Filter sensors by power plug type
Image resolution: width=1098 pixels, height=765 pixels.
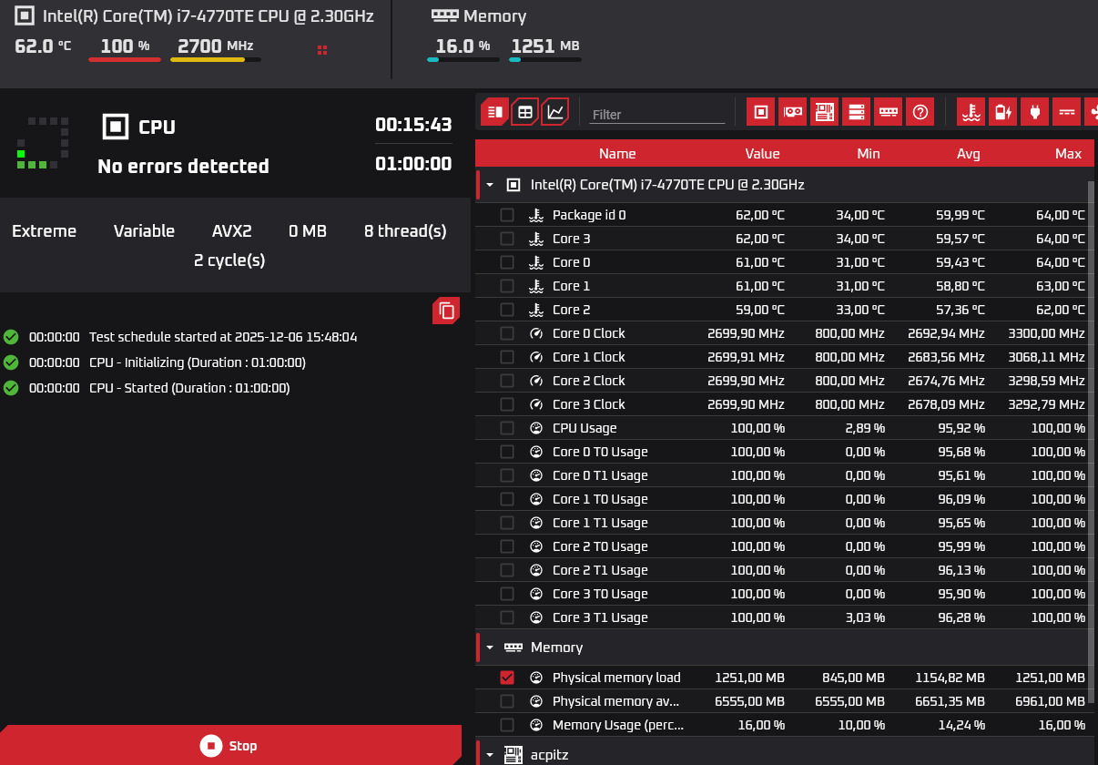pyautogui.click(x=1034, y=112)
